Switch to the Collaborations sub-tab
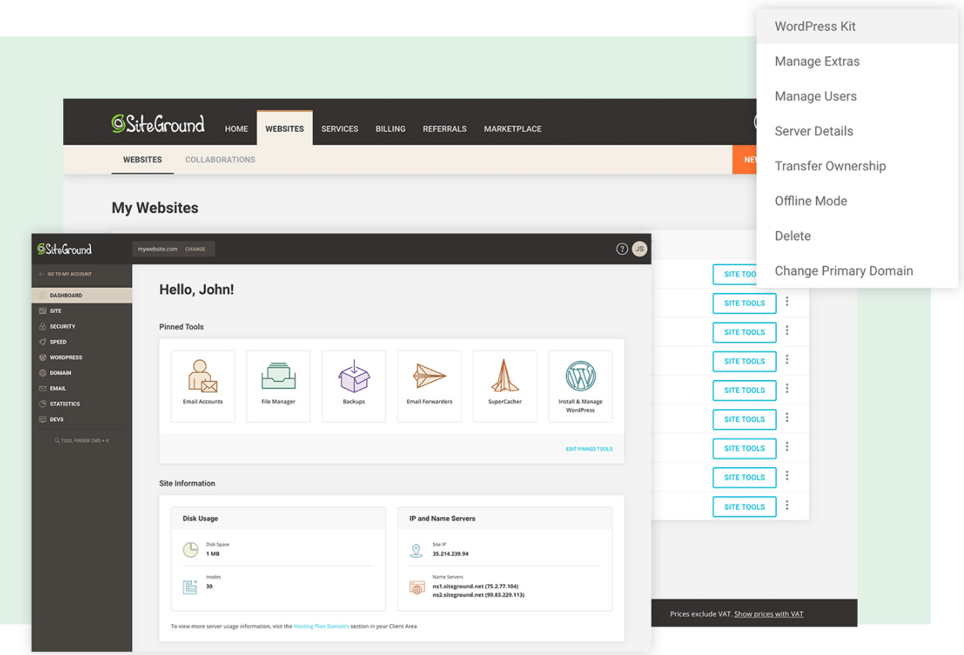 pos(220,160)
